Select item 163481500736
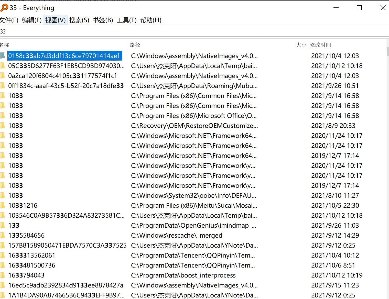Screen dimensions: 389x299 pyautogui.click(x=32, y=265)
